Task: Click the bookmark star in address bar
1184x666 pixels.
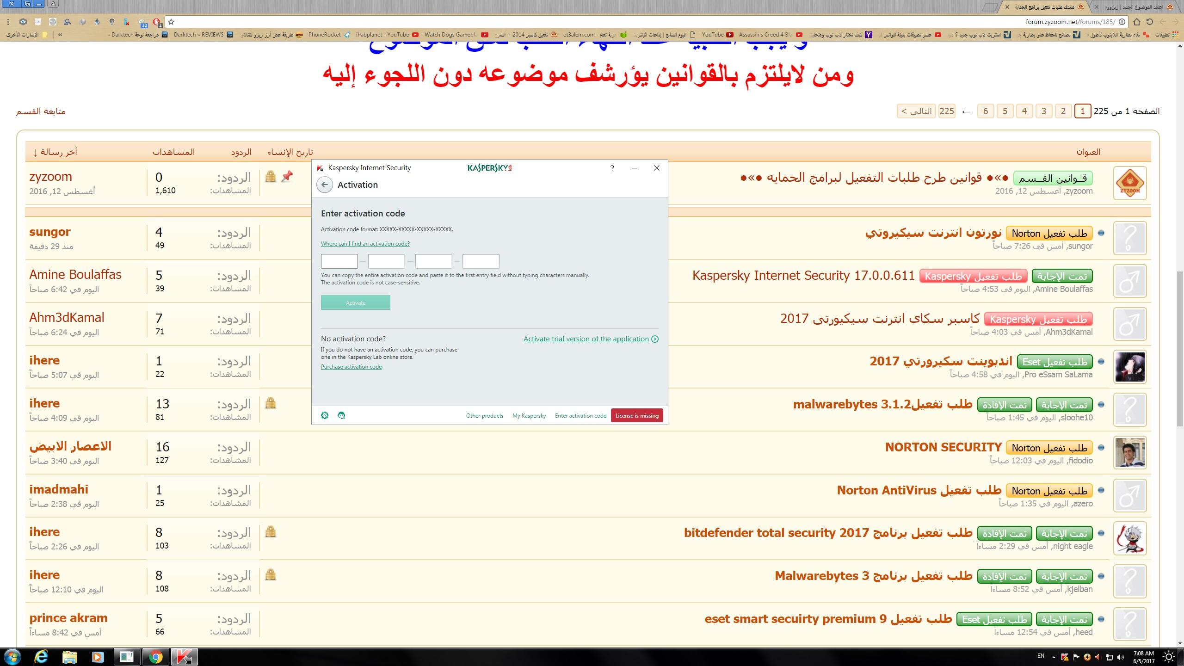Action: coord(171,22)
